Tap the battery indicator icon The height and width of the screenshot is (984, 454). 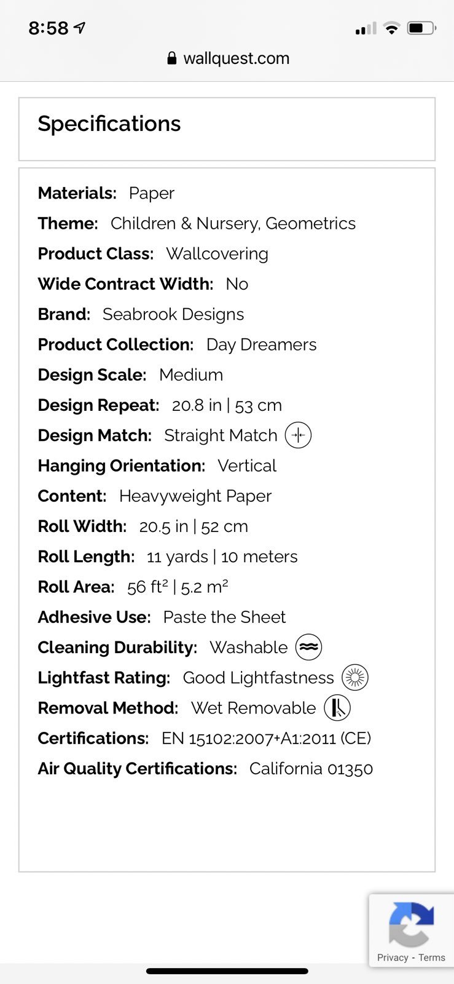pyautogui.click(x=421, y=28)
